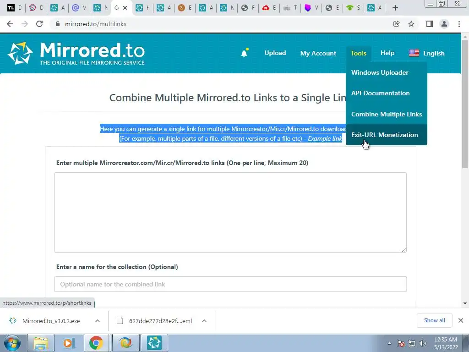The width and height of the screenshot is (469, 352).
Task: Click the browser forward arrow
Action: point(25,24)
